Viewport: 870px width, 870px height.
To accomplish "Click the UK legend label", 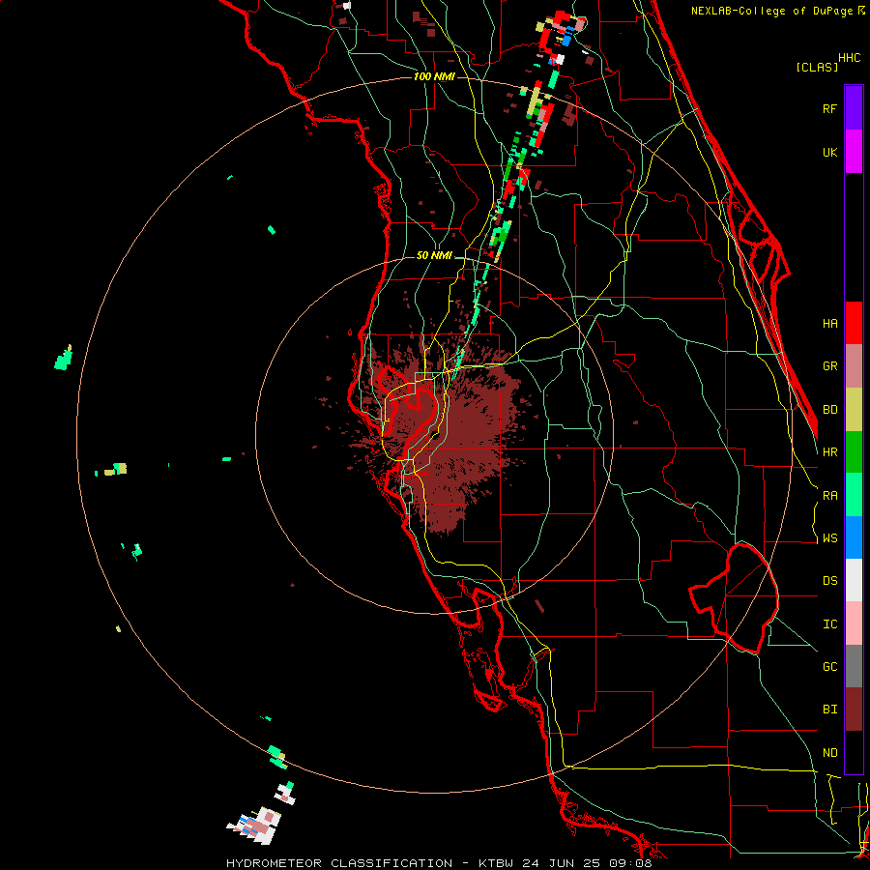I will point(829,152).
